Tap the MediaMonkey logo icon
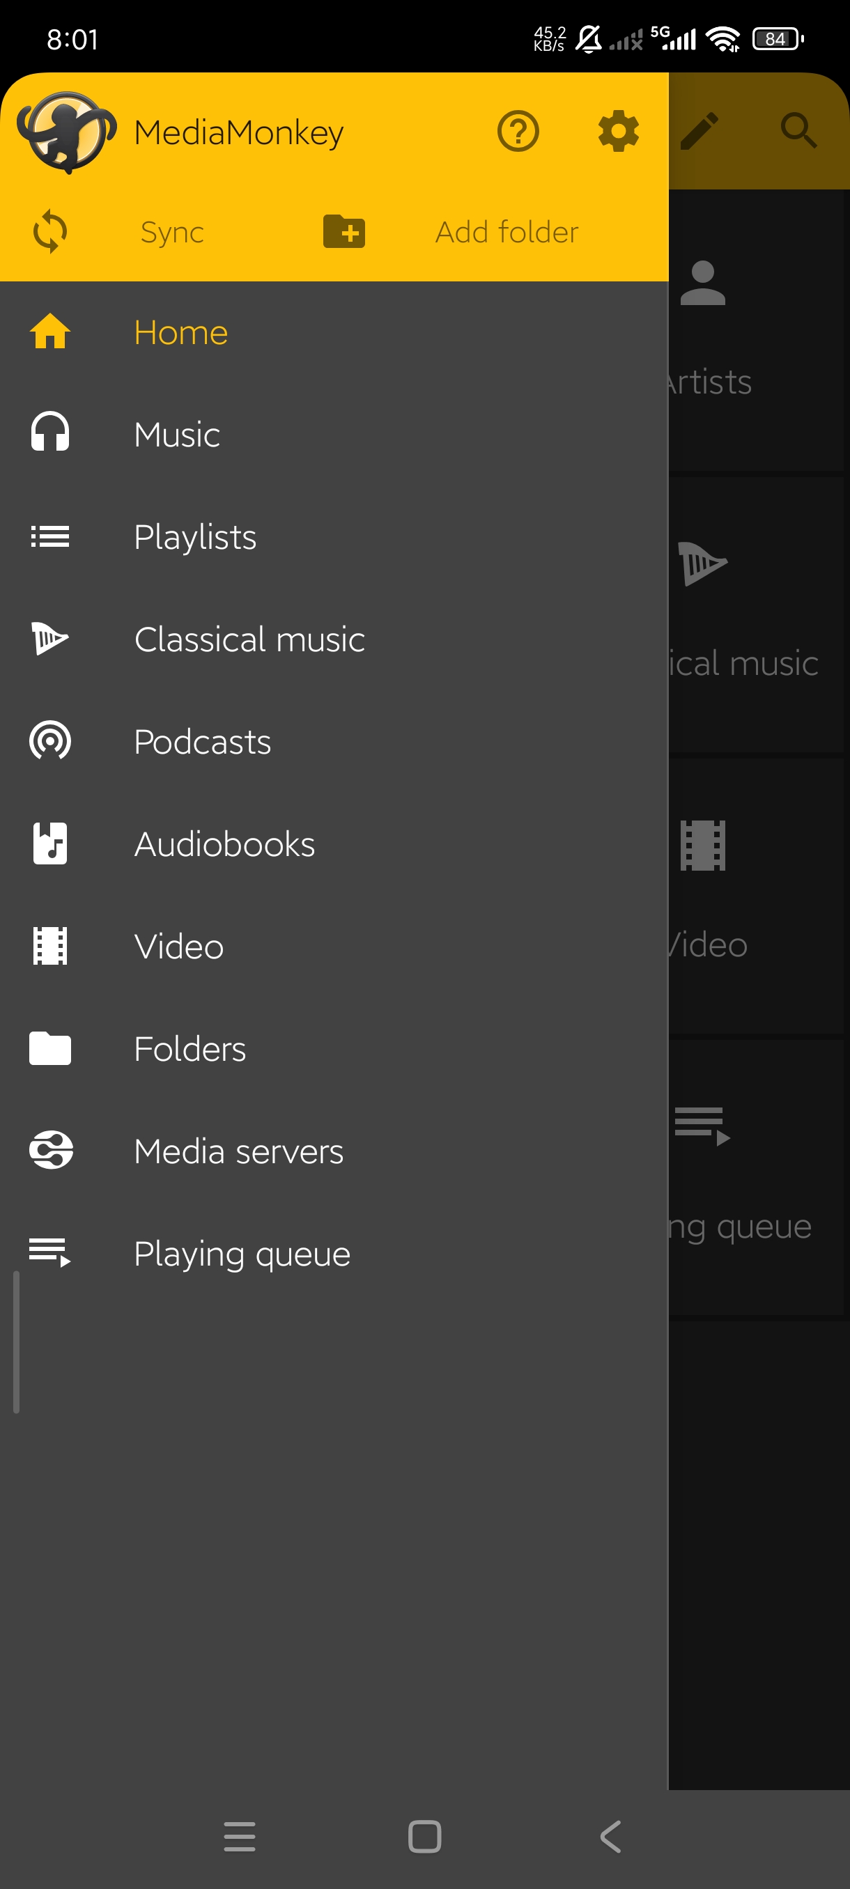Viewport: 850px width, 1889px height. click(x=67, y=132)
